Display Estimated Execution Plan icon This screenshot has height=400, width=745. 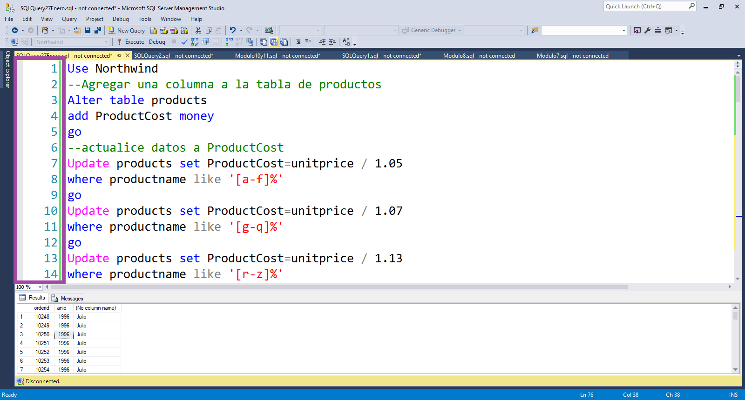(x=195, y=42)
